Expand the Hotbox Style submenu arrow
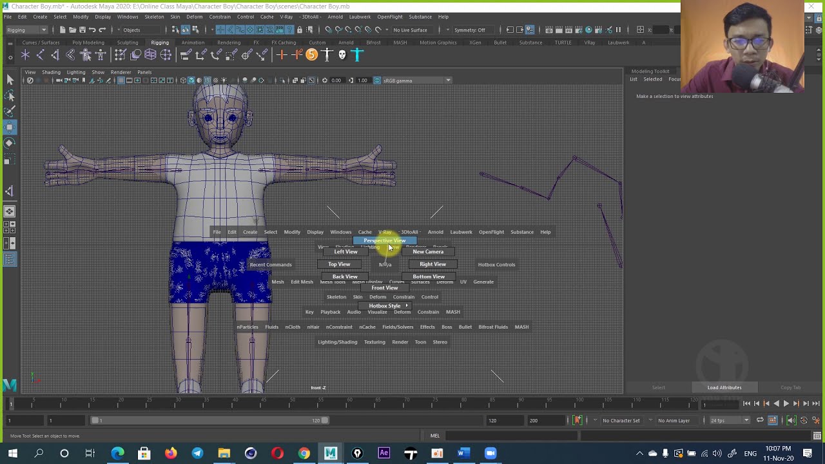Viewport: 825px width, 464px height. [407, 305]
